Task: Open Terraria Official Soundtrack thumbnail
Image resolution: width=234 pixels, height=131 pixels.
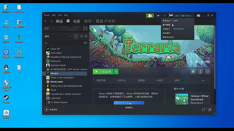Action: click(x=182, y=99)
